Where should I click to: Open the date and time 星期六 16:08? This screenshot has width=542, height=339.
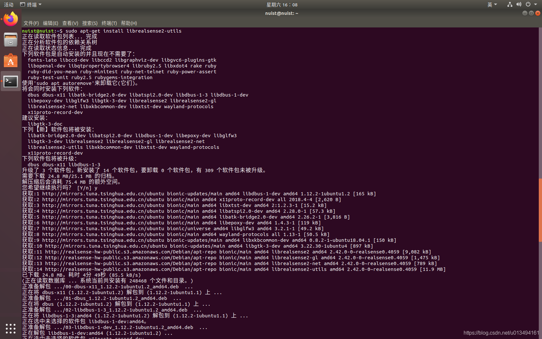(x=282, y=5)
